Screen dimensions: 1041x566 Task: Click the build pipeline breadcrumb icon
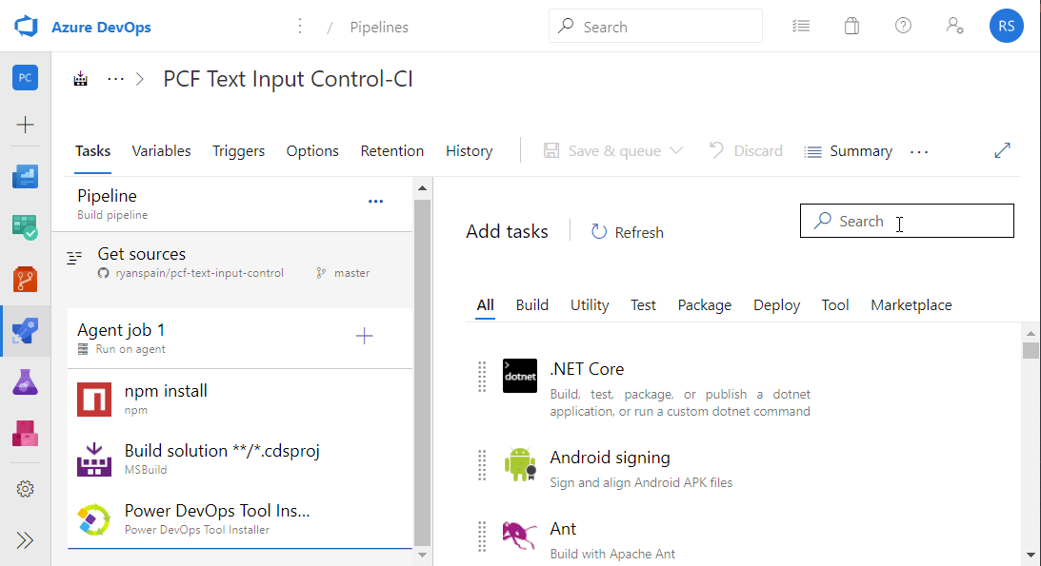click(80, 80)
